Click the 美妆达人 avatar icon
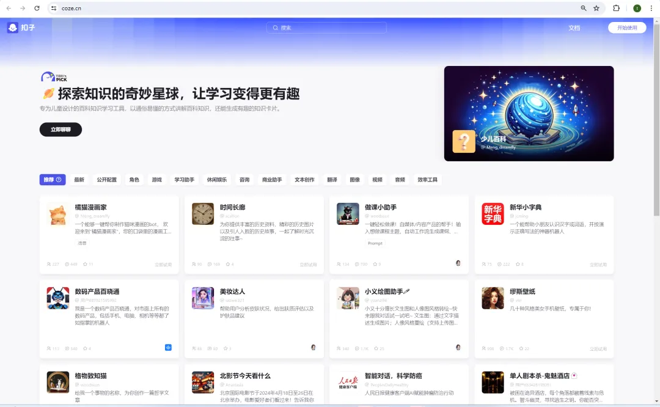The image size is (660, 407). 203,298
